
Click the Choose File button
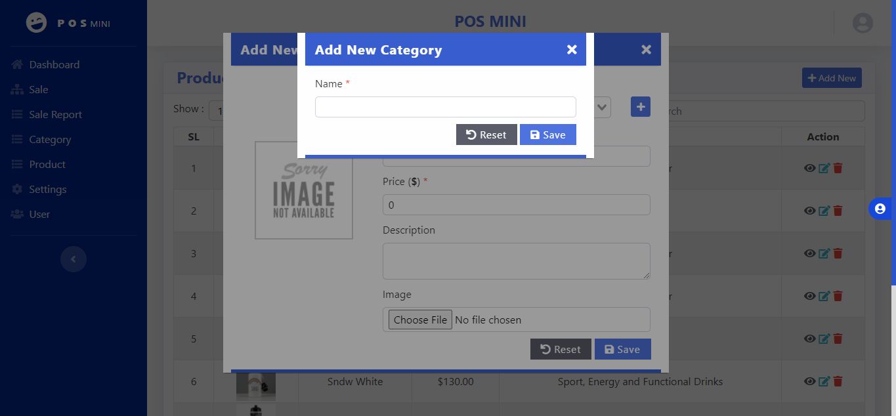coord(420,320)
